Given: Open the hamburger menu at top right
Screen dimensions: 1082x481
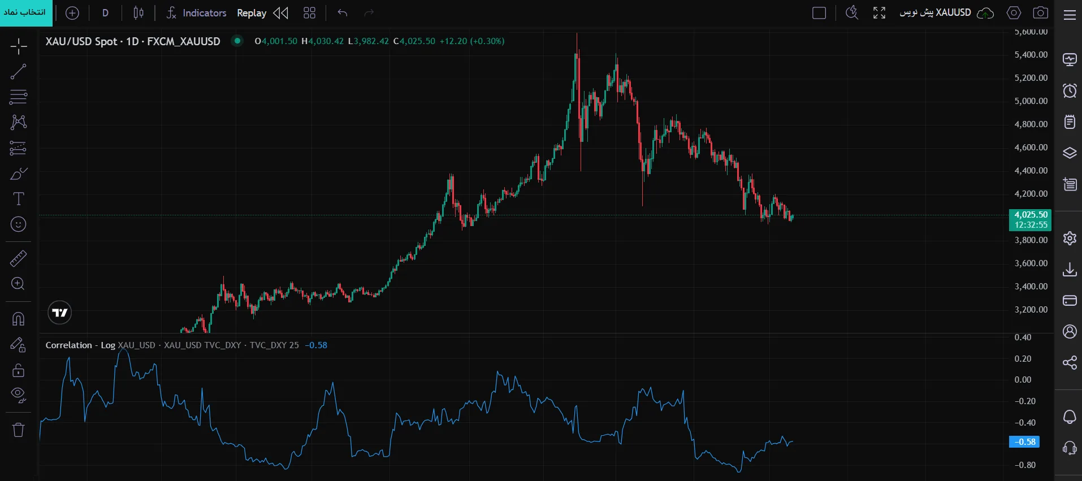Looking at the screenshot, I should 1070,15.
